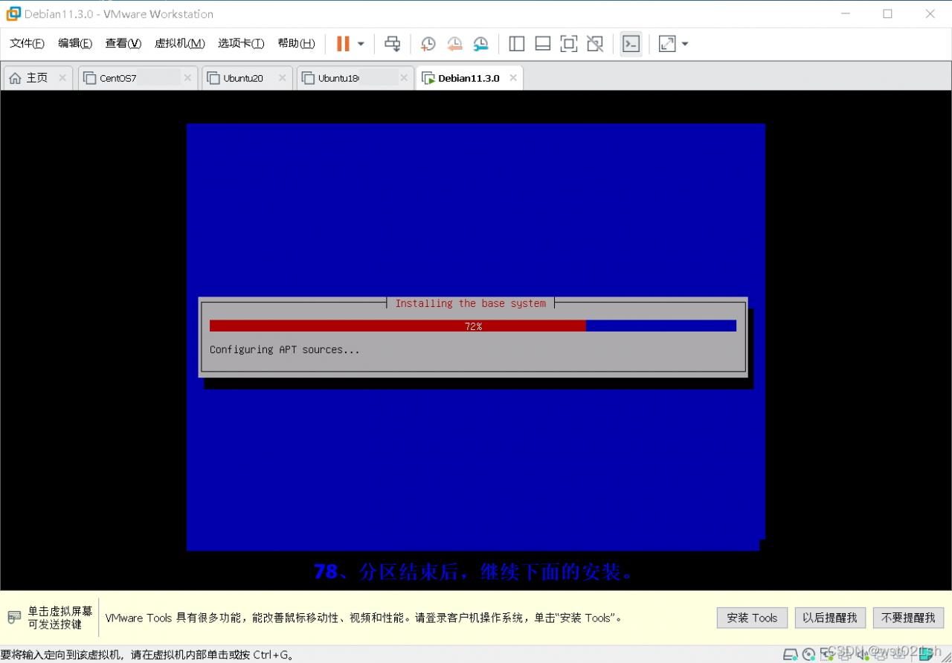Send Ctrl+Alt+Del to the virtual machine
Viewport: 952px width, 663px height.
click(392, 44)
